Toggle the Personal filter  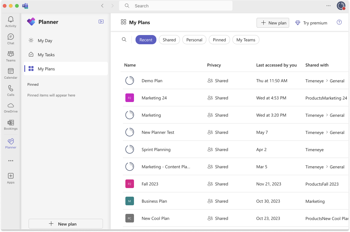click(x=194, y=40)
